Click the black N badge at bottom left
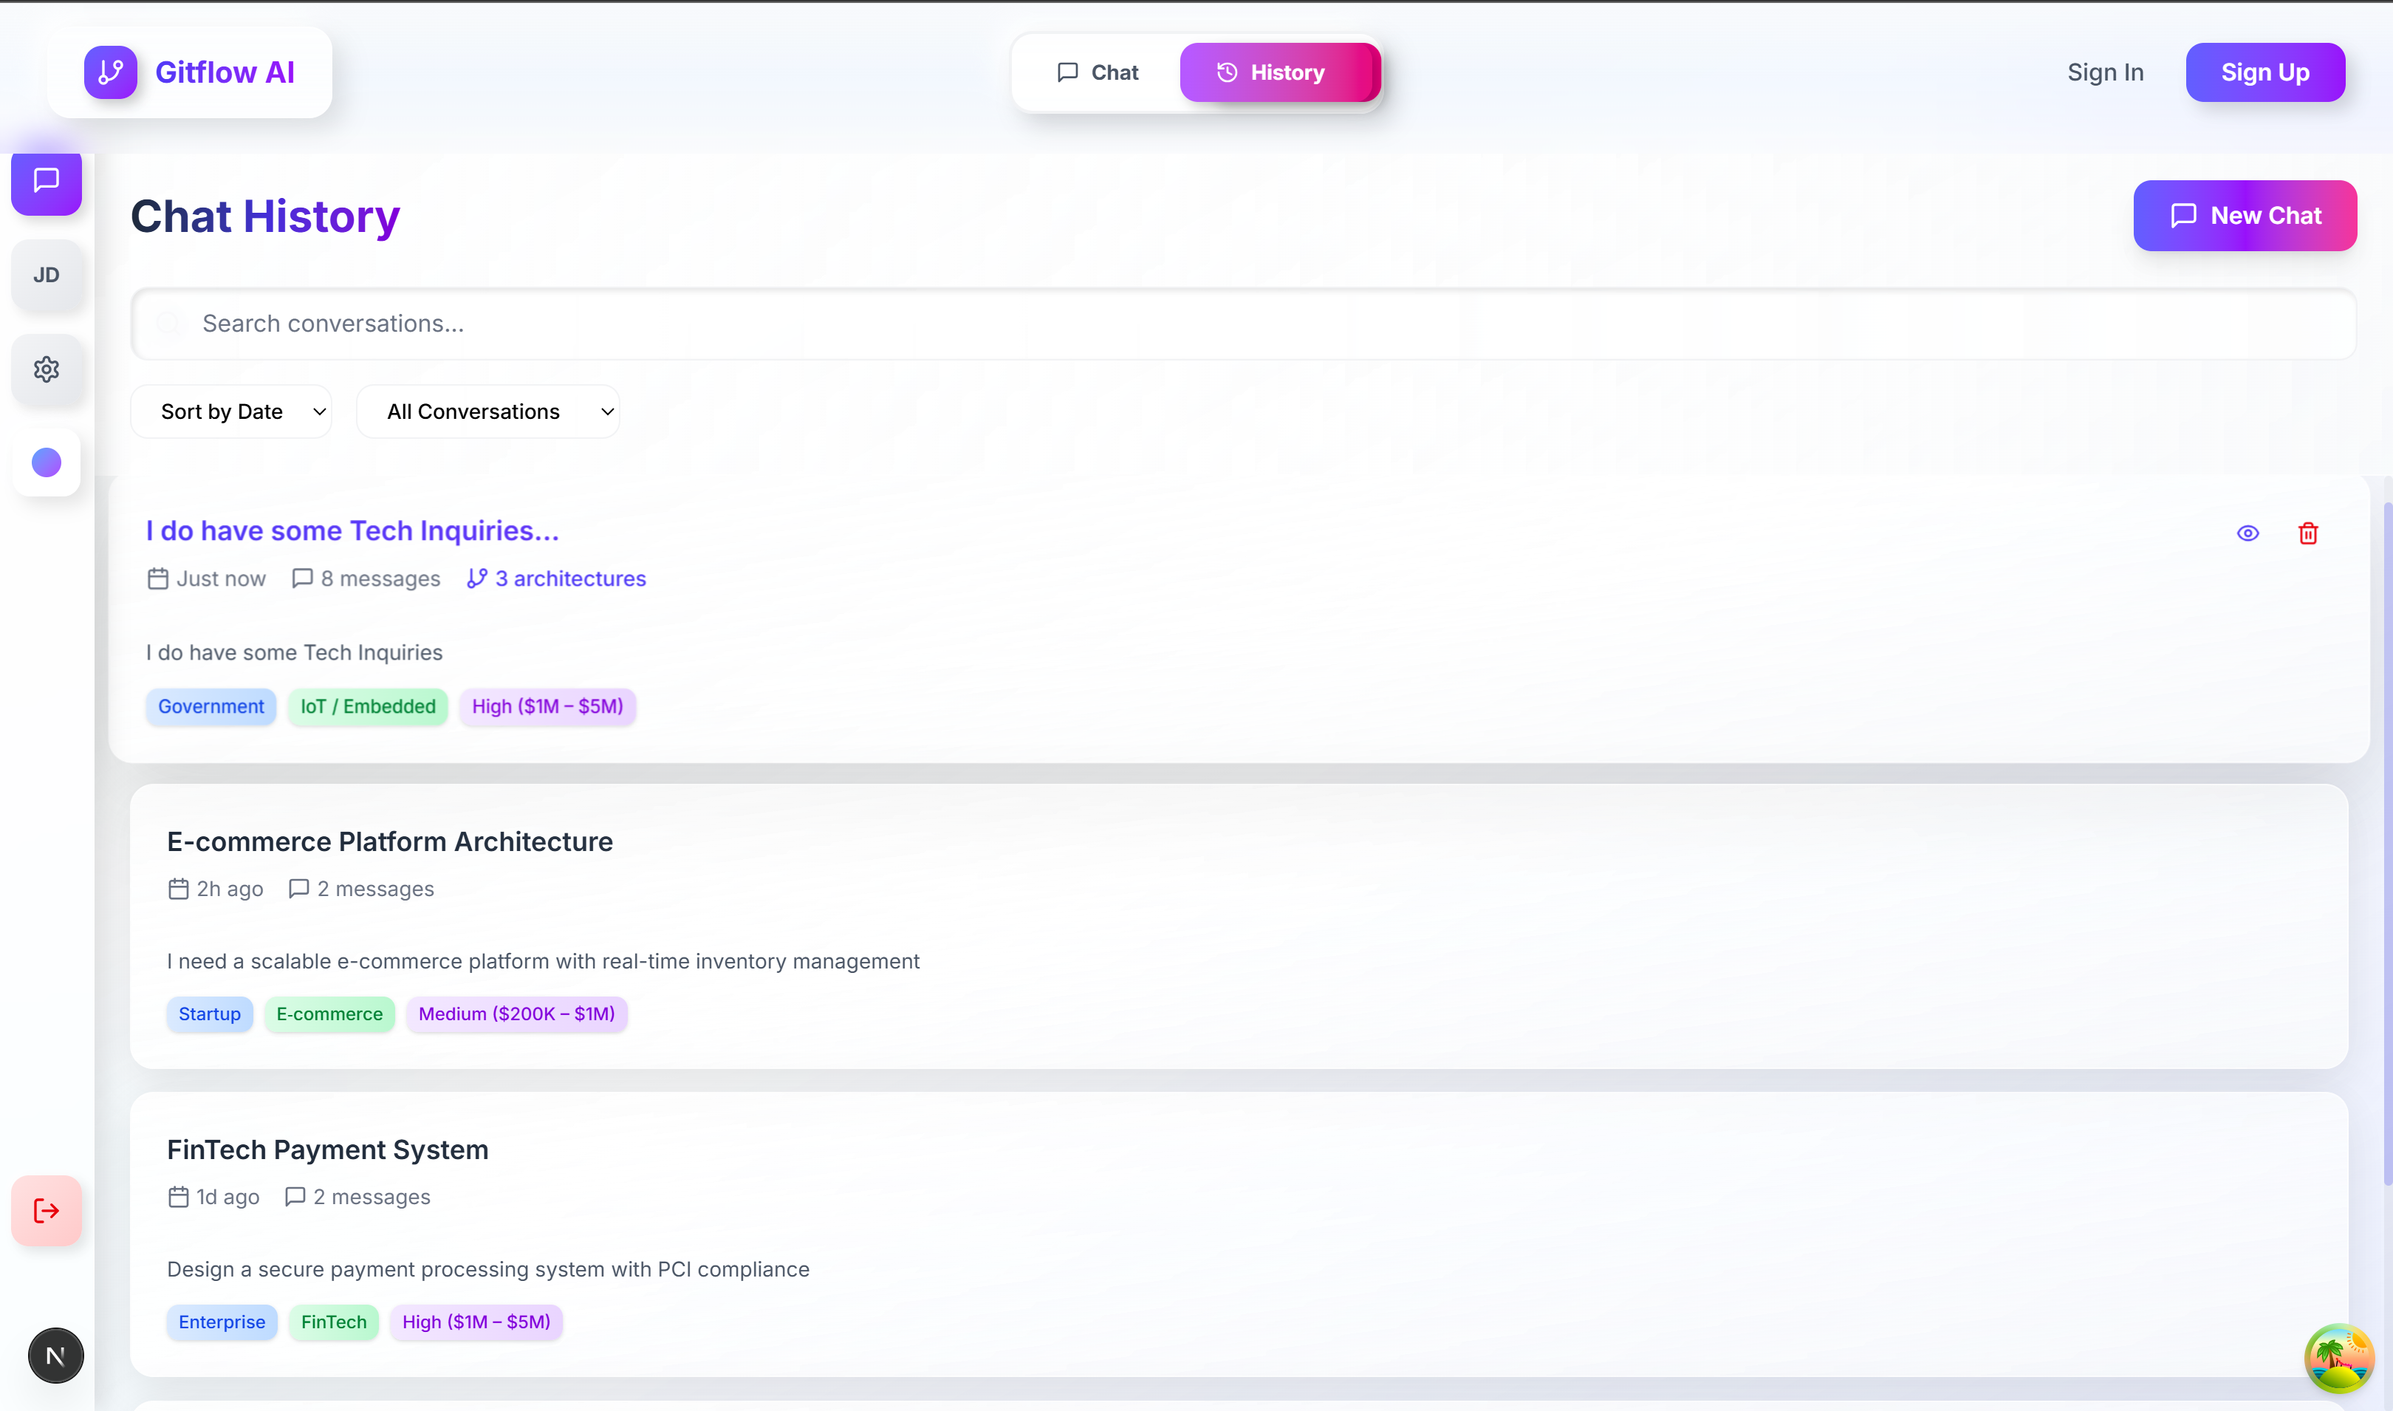 (x=55, y=1355)
